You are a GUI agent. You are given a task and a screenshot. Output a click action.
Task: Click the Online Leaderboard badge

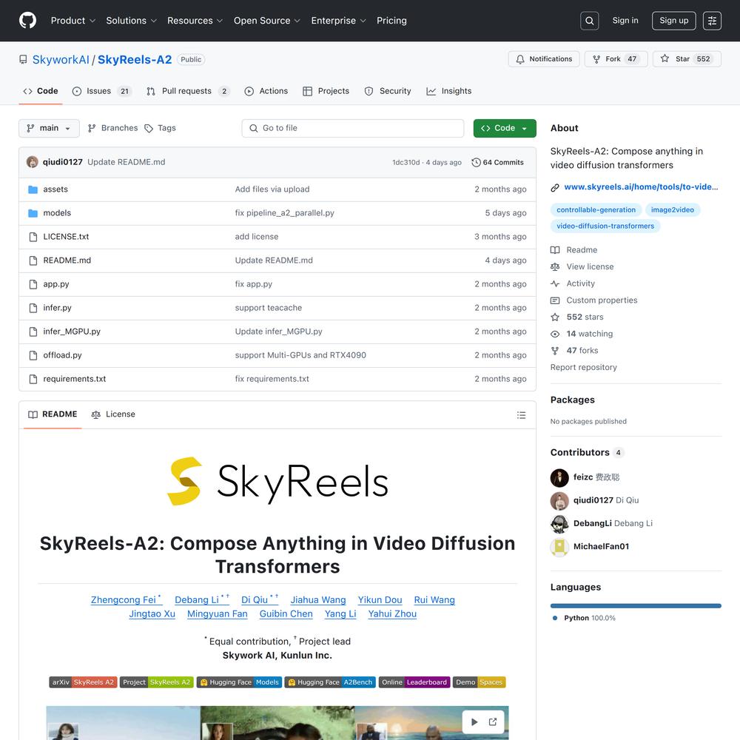414,682
